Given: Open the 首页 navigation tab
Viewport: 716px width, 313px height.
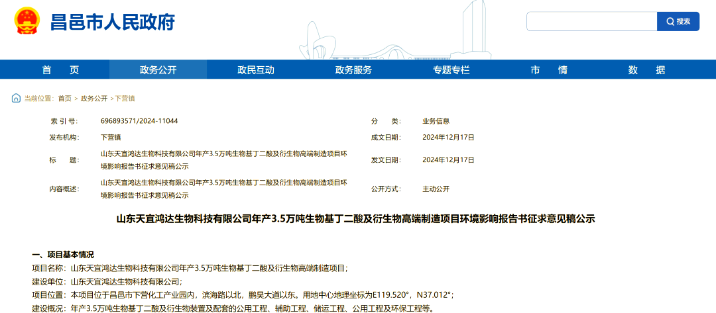Looking at the screenshot, I should pyautogui.click(x=61, y=69).
